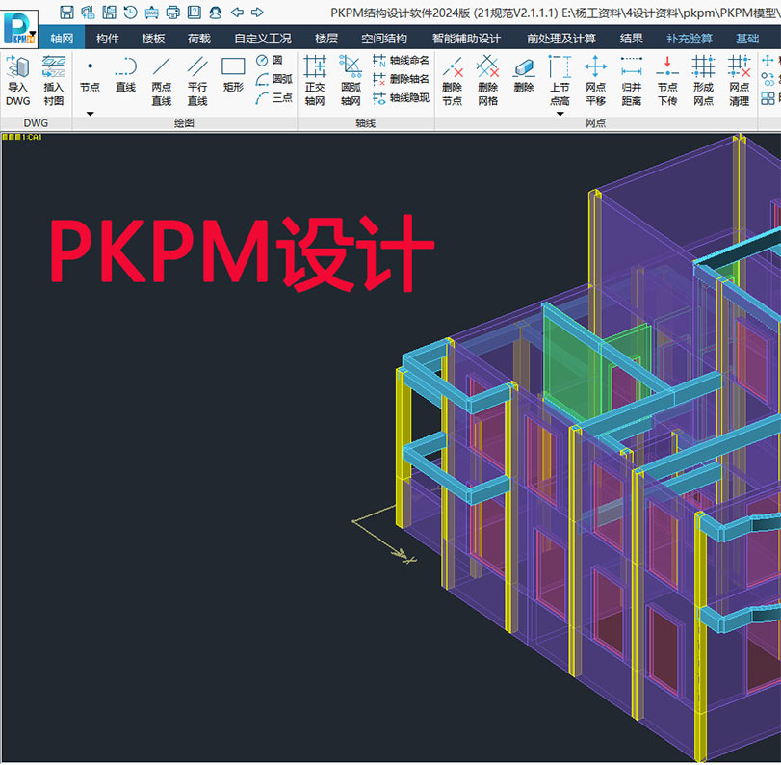Click the right-pointing redo arrow
The height and width of the screenshot is (765, 781).
[257, 12]
